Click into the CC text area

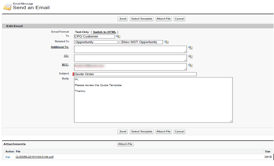(130, 58)
